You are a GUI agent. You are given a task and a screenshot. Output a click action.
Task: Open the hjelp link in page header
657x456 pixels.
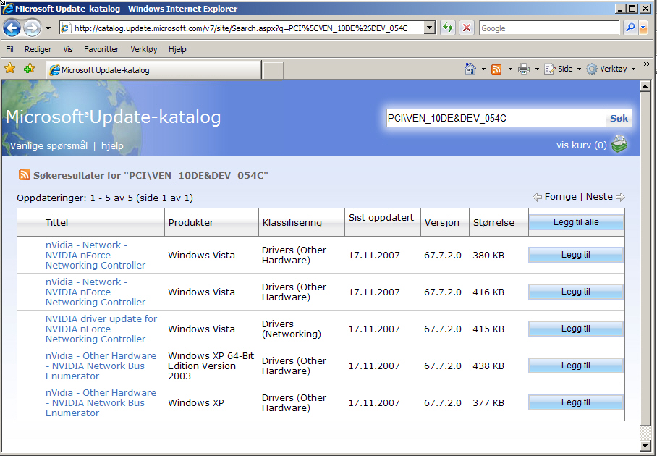(112, 146)
